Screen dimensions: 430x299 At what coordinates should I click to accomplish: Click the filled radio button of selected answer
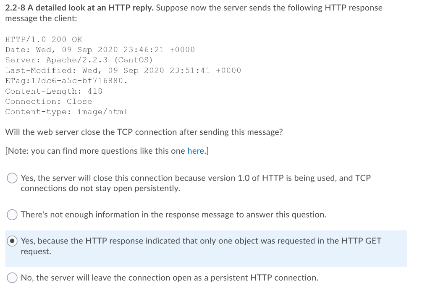click(12, 241)
